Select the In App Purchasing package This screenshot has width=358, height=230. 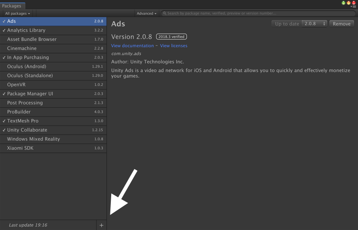pyautogui.click(x=53, y=58)
